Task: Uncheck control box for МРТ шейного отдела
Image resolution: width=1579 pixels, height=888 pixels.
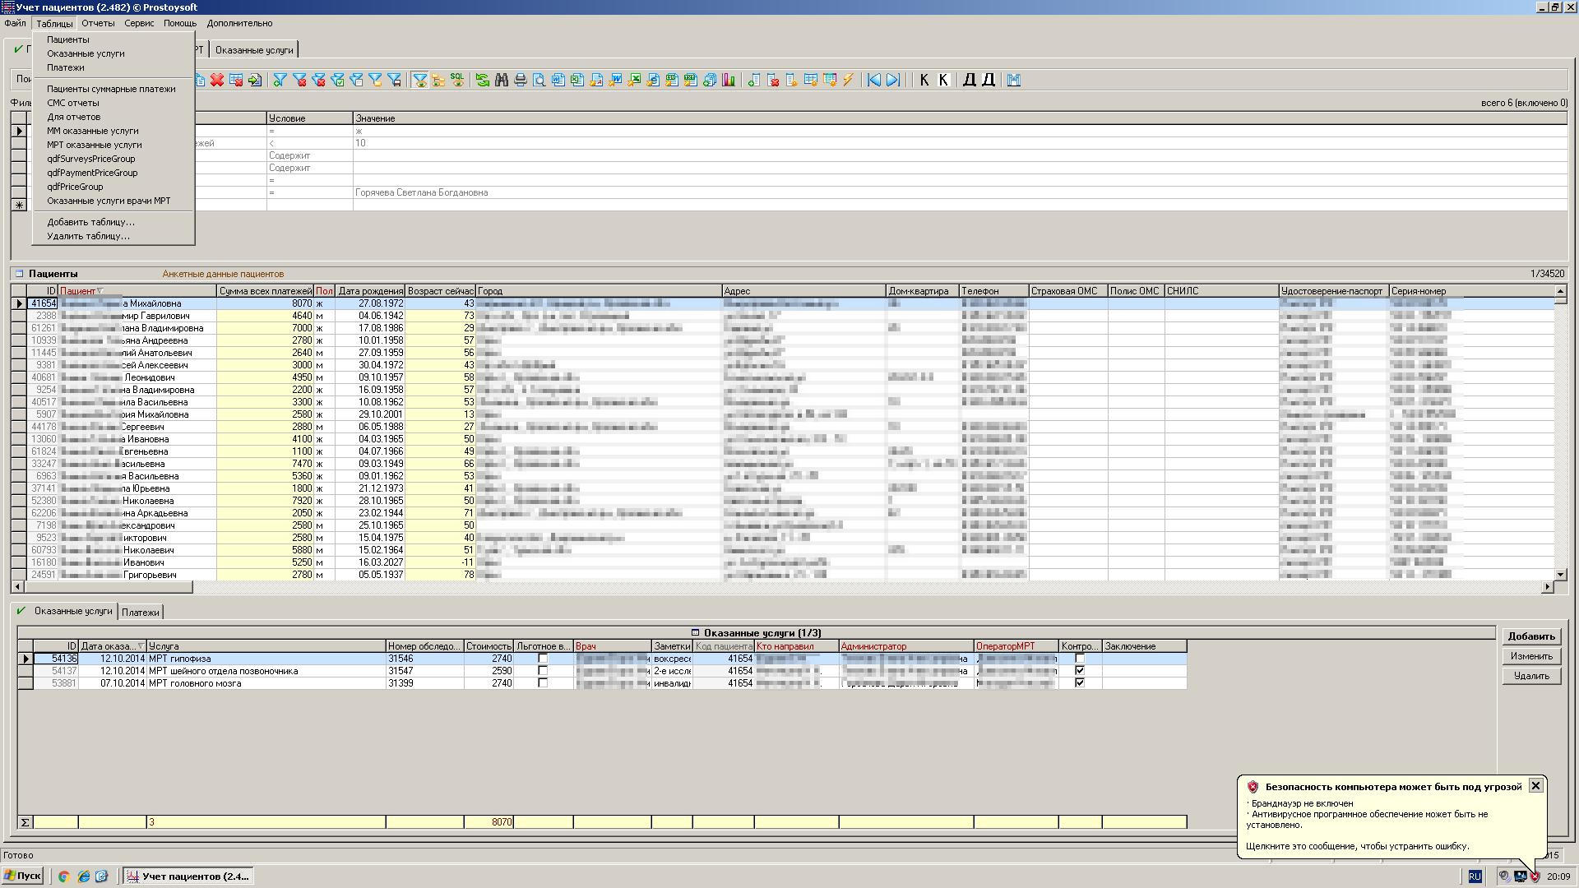Action: click(x=1080, y=671)
